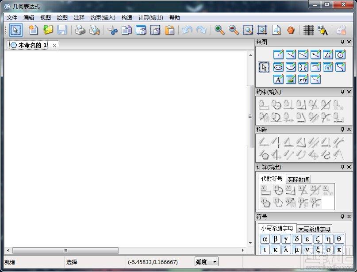Viewport: 357px width, 272px height.
Task: Open the 弧度 angle unit dropdown
Action: (206, 262)
